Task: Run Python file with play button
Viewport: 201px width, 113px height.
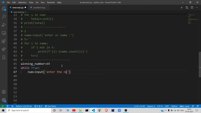Action: pos(182,8)
